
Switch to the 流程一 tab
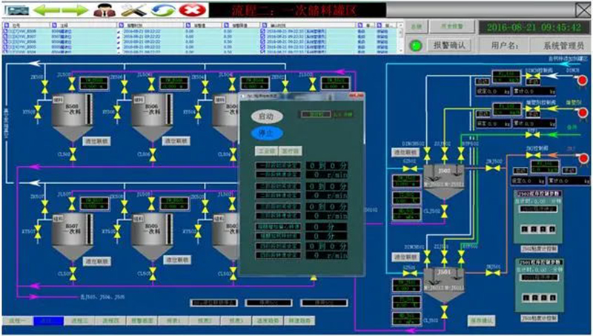coord(16,320)
